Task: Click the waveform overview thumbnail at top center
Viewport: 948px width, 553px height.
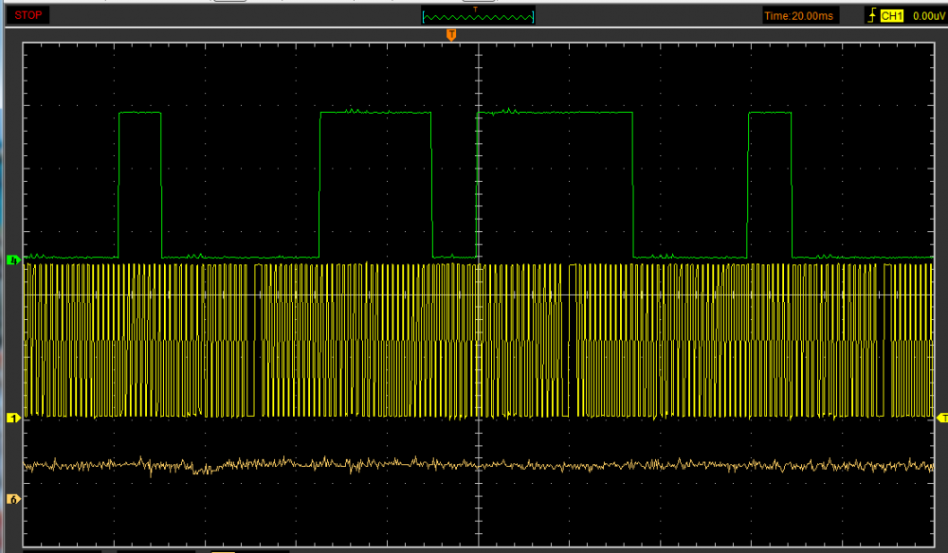Action: tap(478, 16)
